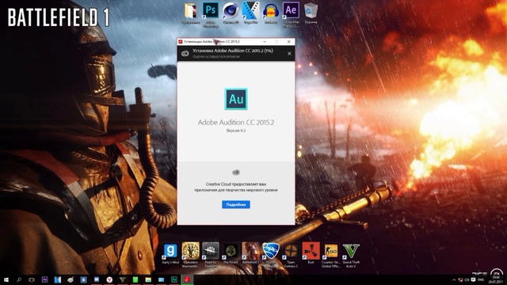Open the Audacity desktop shortcut
The width and height of the screenshot is (507, 285).
point(271,13)
